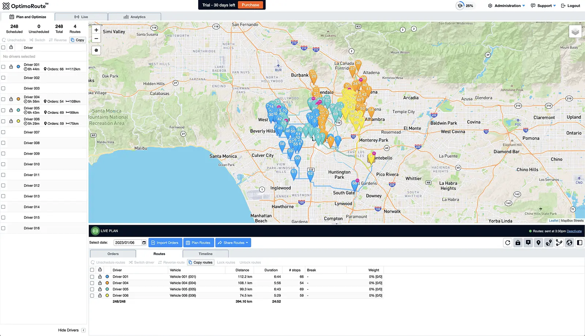Click the lock icon in Driver 005 table row
This screenshot has width=585, height=336.
pyautogui.click(x=100, y=289)
